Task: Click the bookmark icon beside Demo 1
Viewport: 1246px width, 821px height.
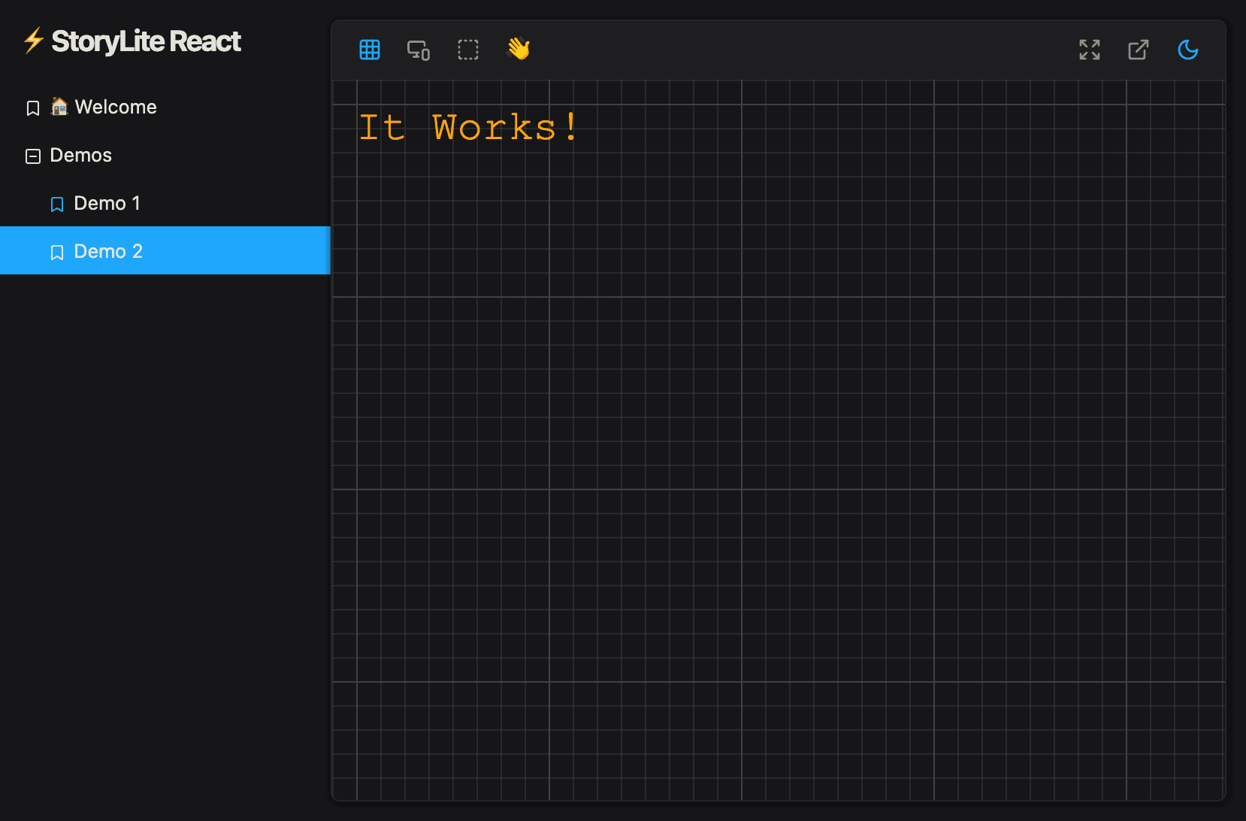Action: [x=57, y=204]
